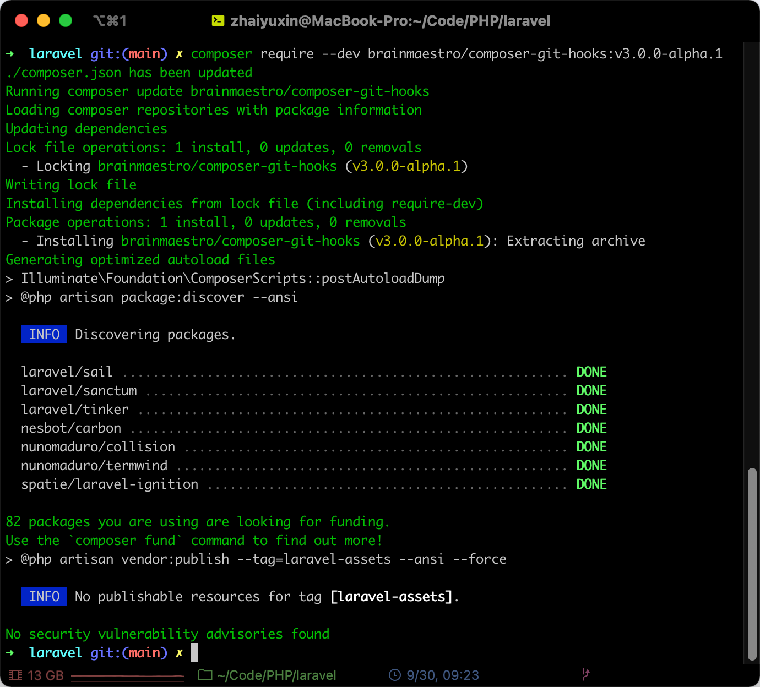Click the nesbot/carbon package row

coord(314,428)
